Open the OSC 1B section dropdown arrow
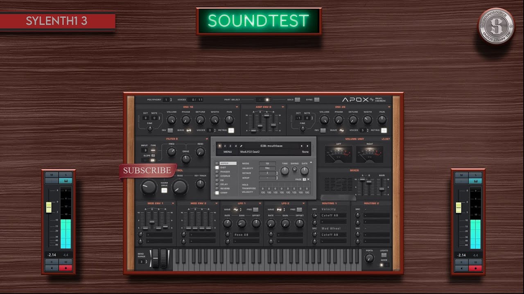 237,107
